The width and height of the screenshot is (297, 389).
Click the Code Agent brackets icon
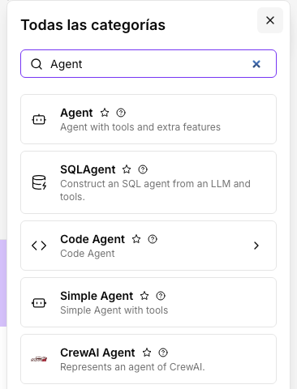(x=39, y=246)
